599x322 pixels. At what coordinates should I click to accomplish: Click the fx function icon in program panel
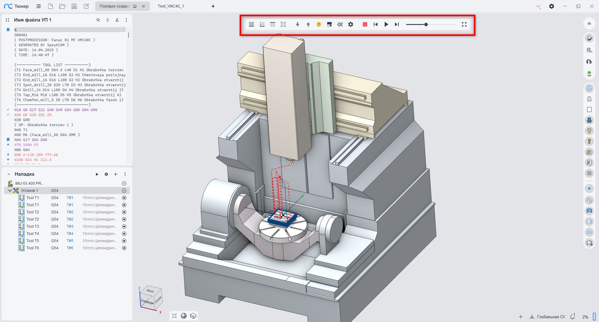(x=117, y=20)
